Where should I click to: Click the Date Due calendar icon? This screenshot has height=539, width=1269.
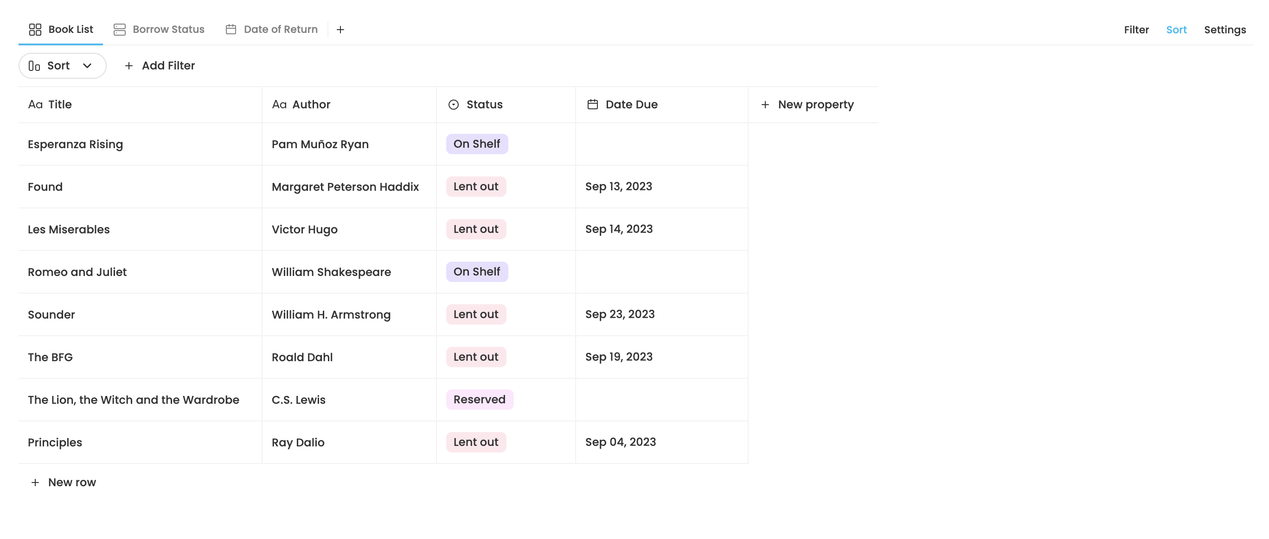(x=592, y=104)
